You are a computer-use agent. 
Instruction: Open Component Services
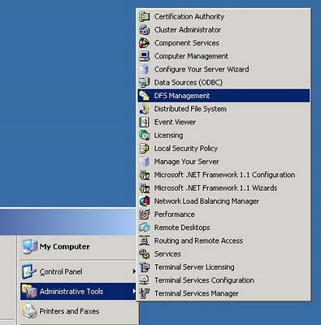pyautogui.click(x=223, y=43)
